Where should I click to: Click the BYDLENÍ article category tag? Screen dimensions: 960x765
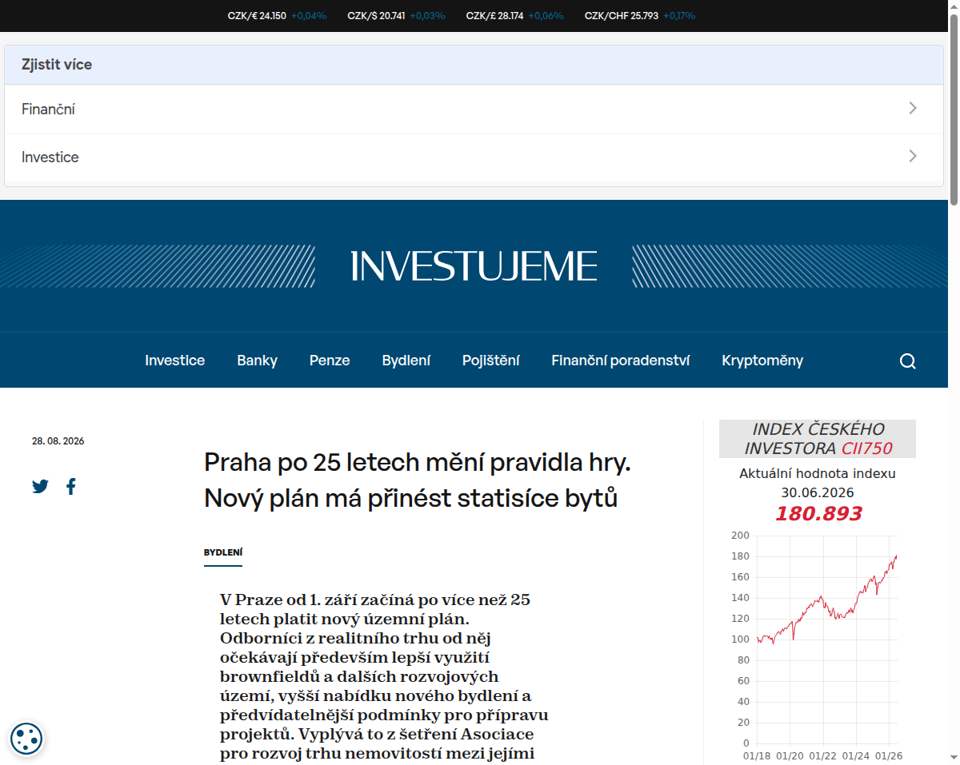223,552
